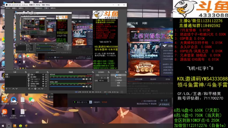Image resolution: width=228 pixels, height=128 pixels.
Task: Toggle visibility of window capture source
Action: (43, 77)
